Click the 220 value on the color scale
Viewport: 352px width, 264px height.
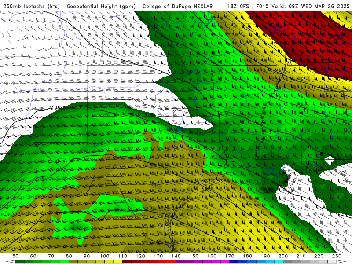319,256
